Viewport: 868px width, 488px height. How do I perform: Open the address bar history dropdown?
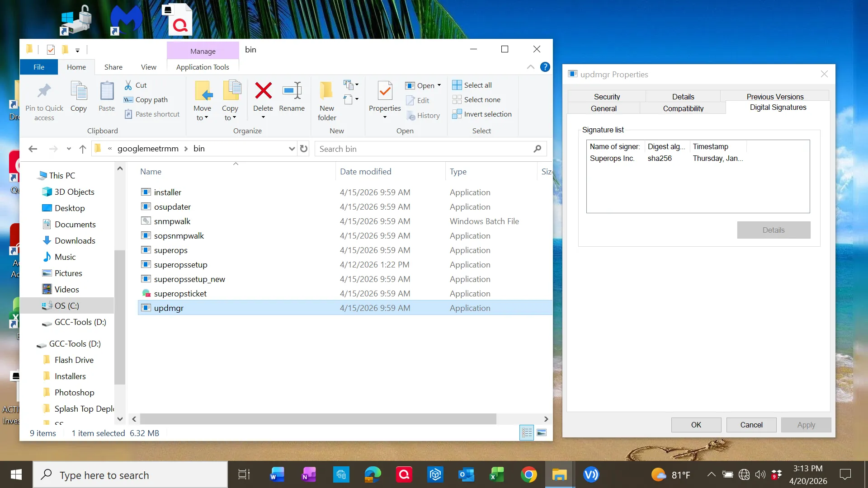click(292, 149)
